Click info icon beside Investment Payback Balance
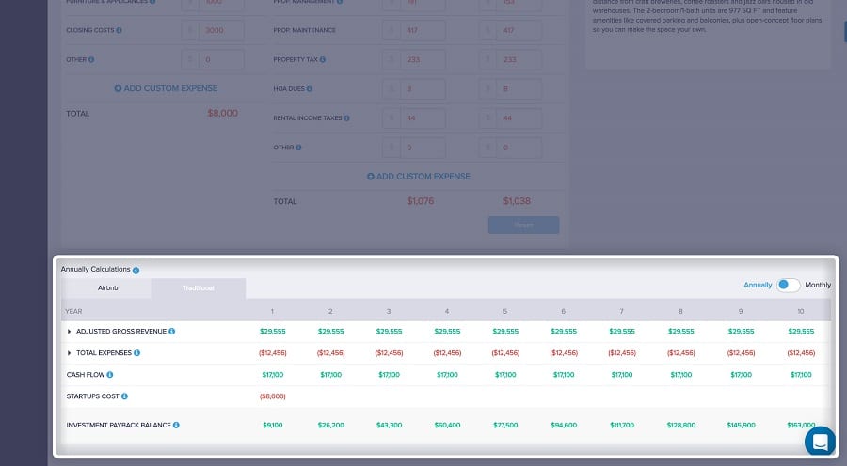Image resolution: width=847 pixels, height=466 pixels. click(x=176, y=425)
